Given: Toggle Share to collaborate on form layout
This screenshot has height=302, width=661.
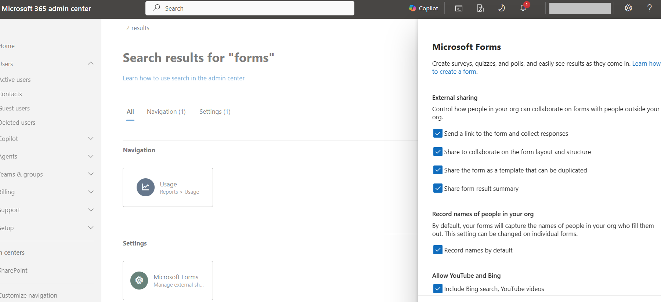Looking at the screenshot, I should [438, 152].
